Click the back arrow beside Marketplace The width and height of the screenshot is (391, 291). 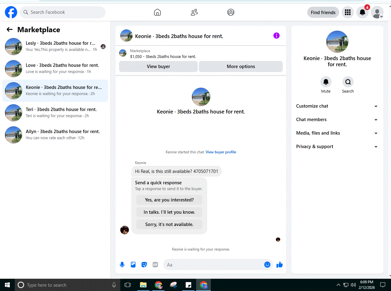[10, 29]
